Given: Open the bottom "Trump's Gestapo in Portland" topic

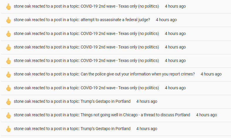Looking at the screenshot, I should point(105,129).
